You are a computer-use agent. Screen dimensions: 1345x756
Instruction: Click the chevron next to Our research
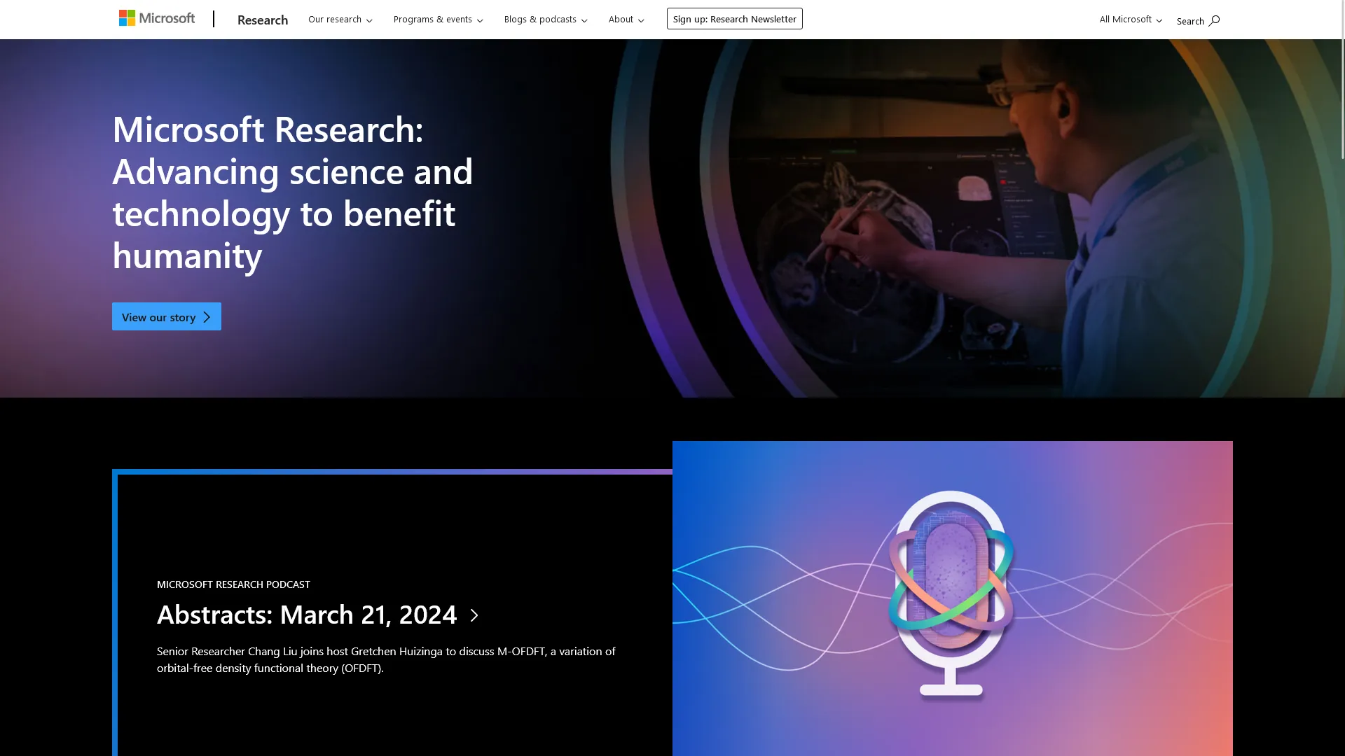(x=368, y=20)
